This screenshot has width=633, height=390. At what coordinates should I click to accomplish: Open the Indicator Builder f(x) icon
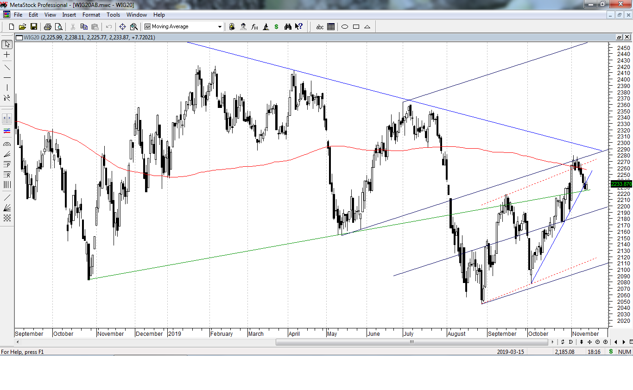254,27
